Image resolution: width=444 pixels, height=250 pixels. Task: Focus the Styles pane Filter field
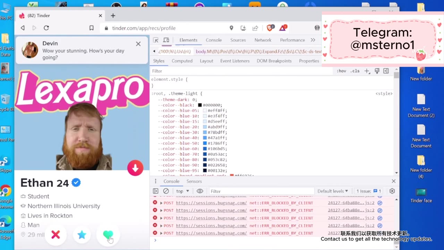(x=241, y=71)
